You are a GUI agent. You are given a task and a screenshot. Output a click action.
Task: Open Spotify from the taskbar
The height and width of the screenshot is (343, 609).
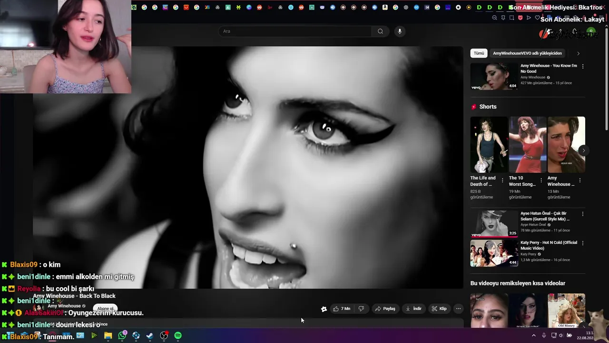[178, 335]
